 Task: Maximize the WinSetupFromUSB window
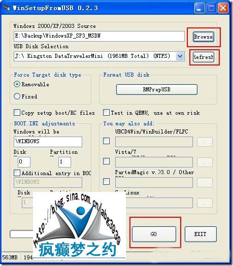click(211, 8)
